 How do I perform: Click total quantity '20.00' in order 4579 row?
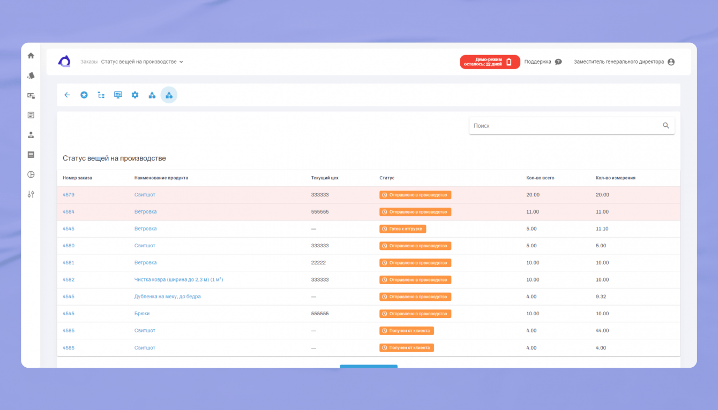point(533,195)
